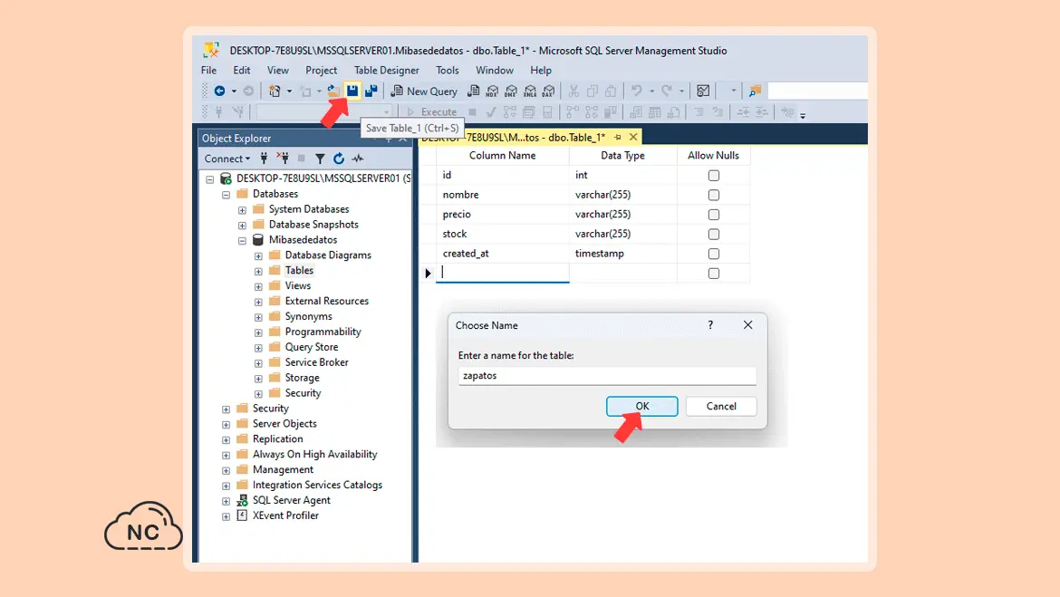Click the XMLA query toolbar icon

click(x=530, y=91)
